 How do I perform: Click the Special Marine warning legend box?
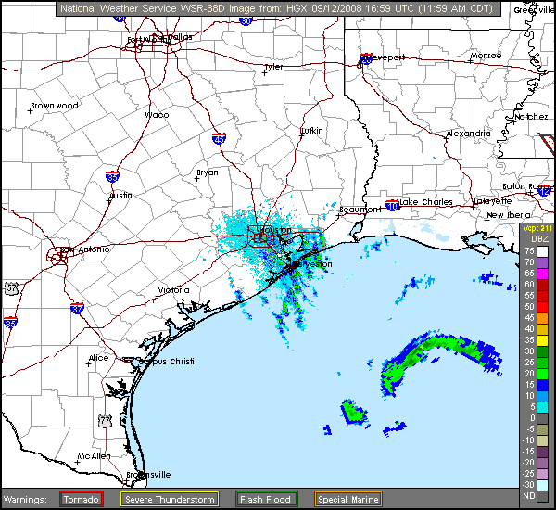[347, 500]
